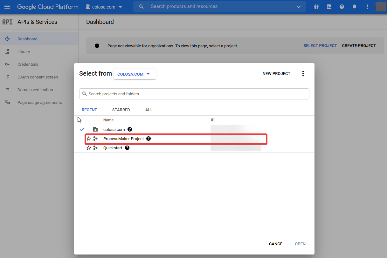Select the colosa.com organization row

pos(114,130)
